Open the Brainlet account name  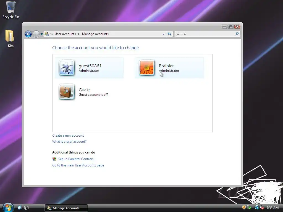point(166,66)
